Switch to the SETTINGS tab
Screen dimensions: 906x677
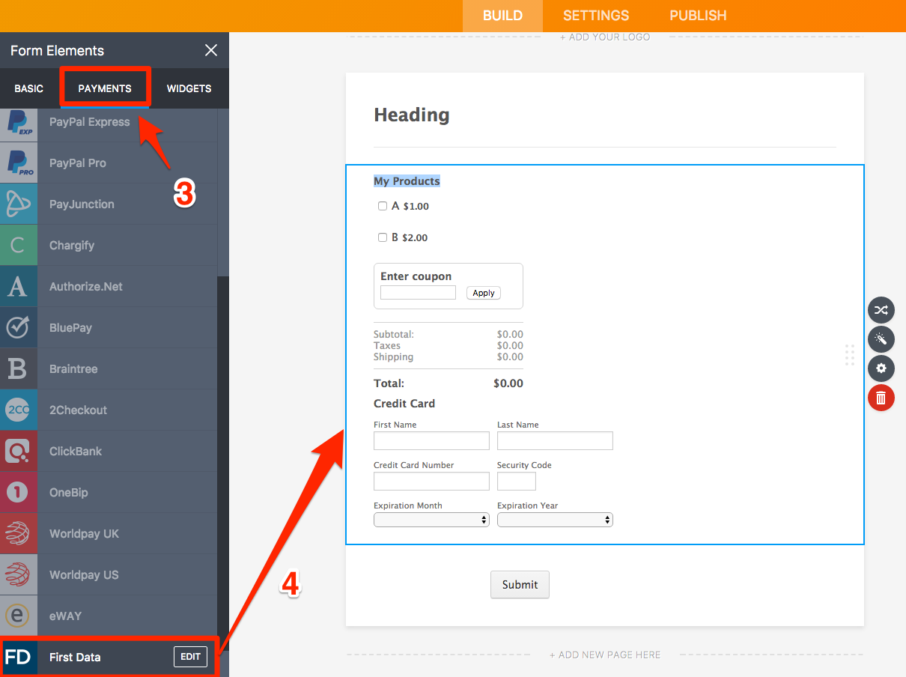click(596, 16)
